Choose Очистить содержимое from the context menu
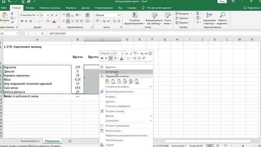261x147 pixels. coord(126,106)
